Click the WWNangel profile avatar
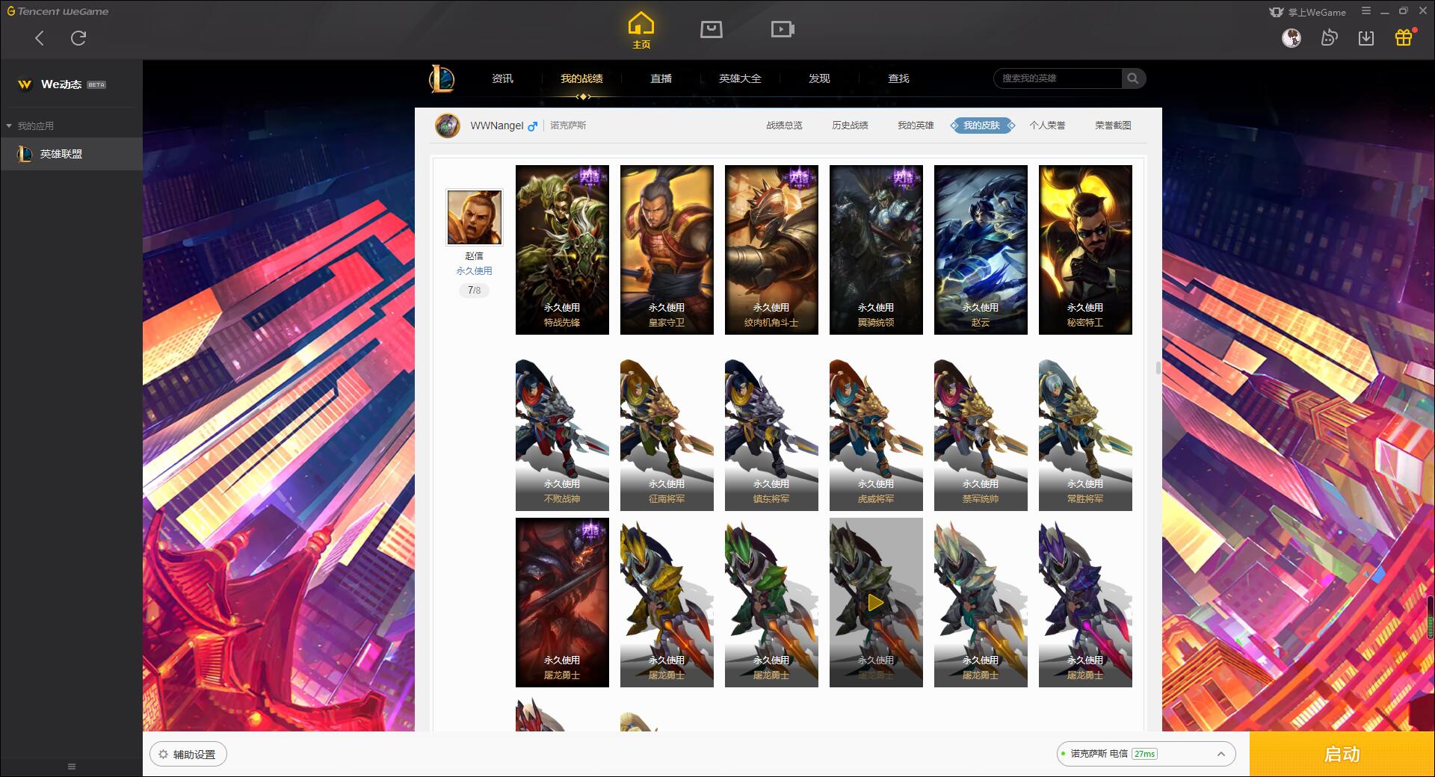1435x777 pixels. click(x=448, y=126)
